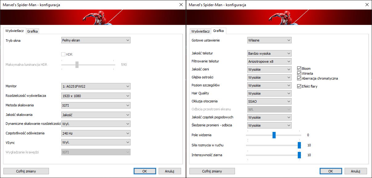Toggle the Bloom checkbox
The width and height of the screenshot is (372, 178).
pos(299,69)
